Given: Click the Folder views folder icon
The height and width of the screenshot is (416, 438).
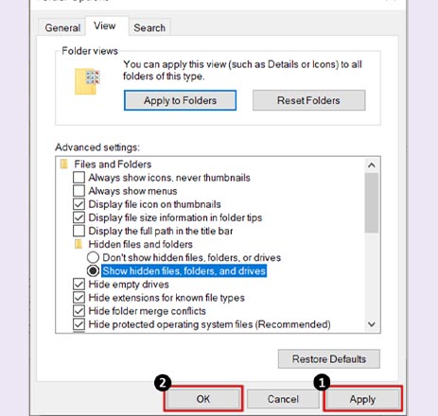Looking at the screenshot, I should [x=87, y=81].
